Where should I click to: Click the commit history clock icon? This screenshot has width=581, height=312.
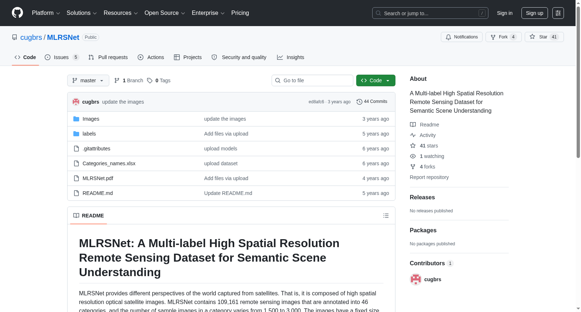[x=359, y=102]
